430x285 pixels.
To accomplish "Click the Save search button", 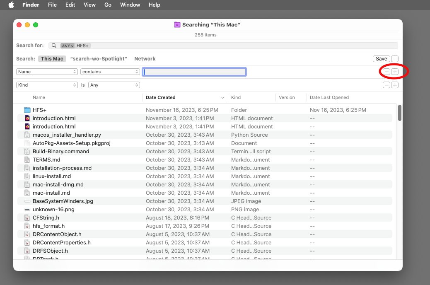I will (x=381, y=59).
